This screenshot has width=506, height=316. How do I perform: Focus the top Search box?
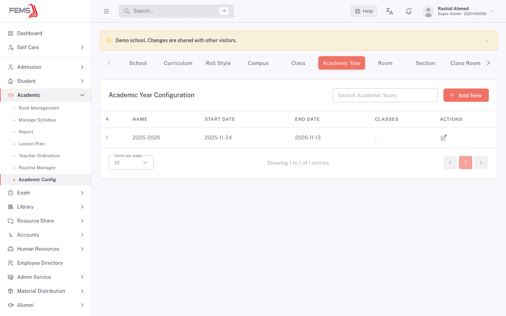click(176, 11)
